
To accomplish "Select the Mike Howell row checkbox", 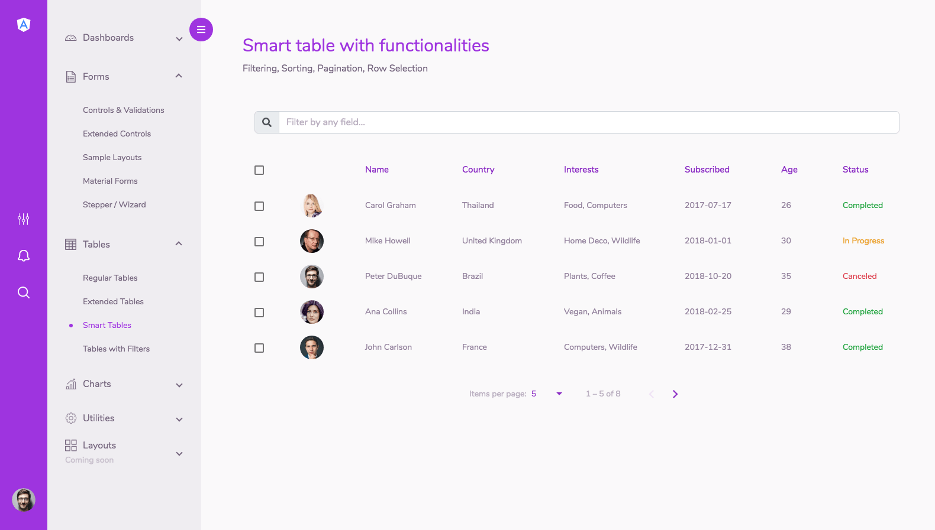I will 259,242.
